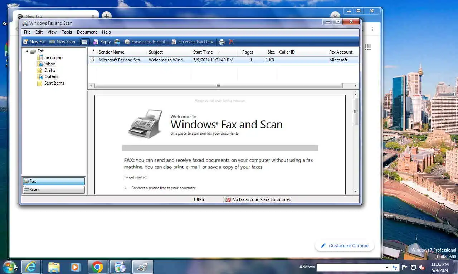Viewport: 458px width, 274px height.
Task: Close the Chrome New Tab tab
Action: [93, 16]
